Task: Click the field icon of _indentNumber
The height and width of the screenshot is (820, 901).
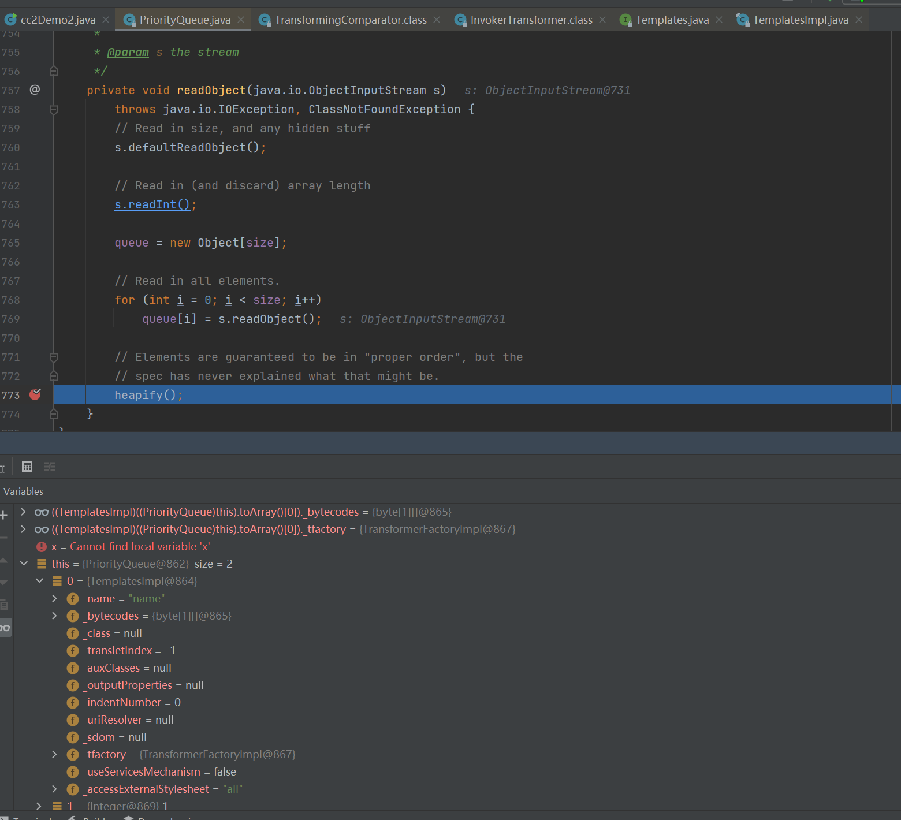Action: pos(73,703)
